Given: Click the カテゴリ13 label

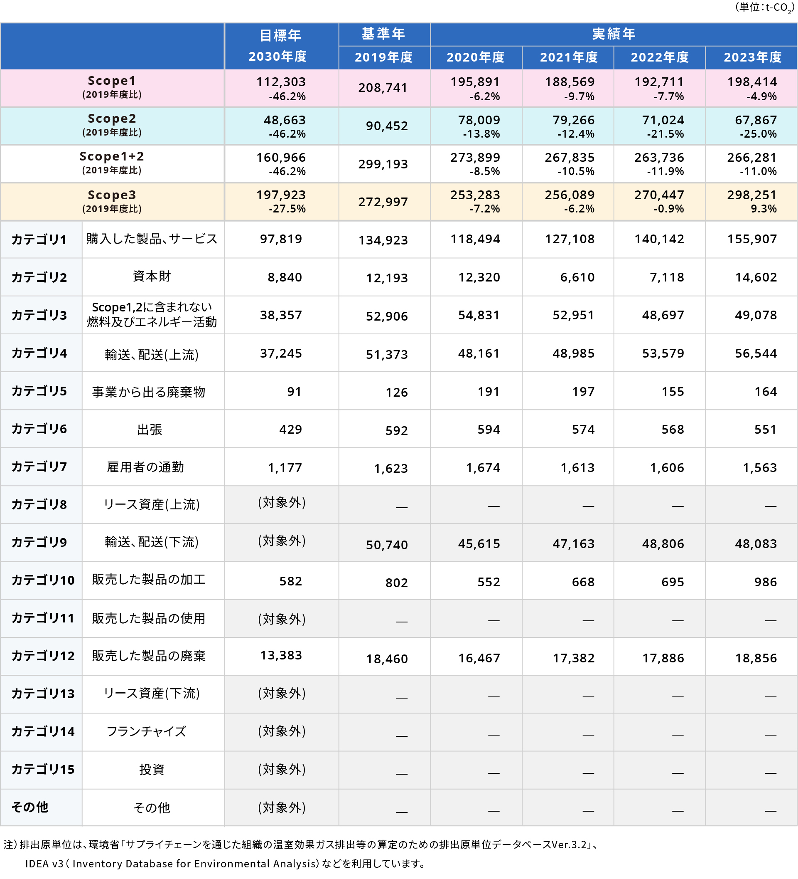Looking at the screenshot, I should (43, 694).
